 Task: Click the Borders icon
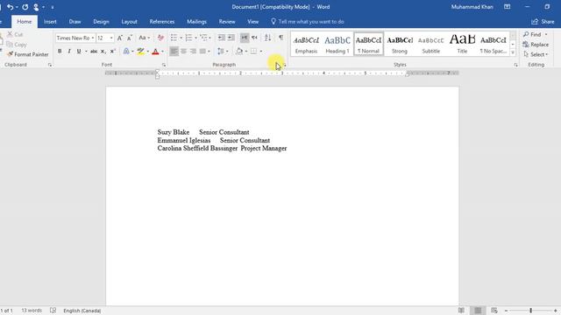(253, 52)
